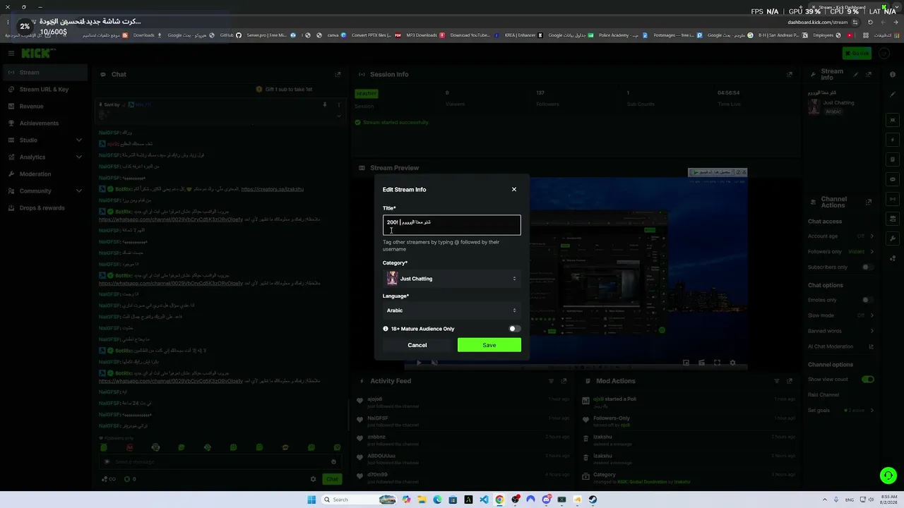Open the Mod Actions filter
This screenshot has width=904, height=508.
coord(778,381)
